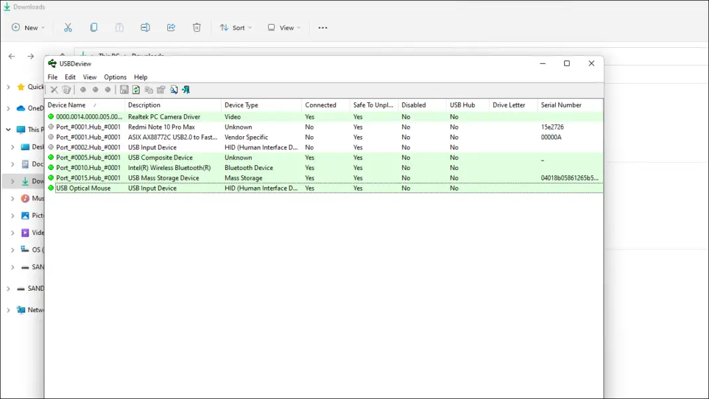The height and width of the screenshot is (399, 709).
Task: Click the green status dot beside USB Optical Mouse
Action: pyautogui.click(x=52, y=188)
